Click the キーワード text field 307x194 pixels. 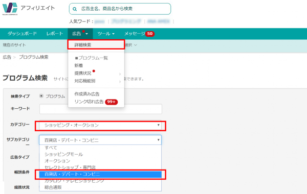click(101, 109)
